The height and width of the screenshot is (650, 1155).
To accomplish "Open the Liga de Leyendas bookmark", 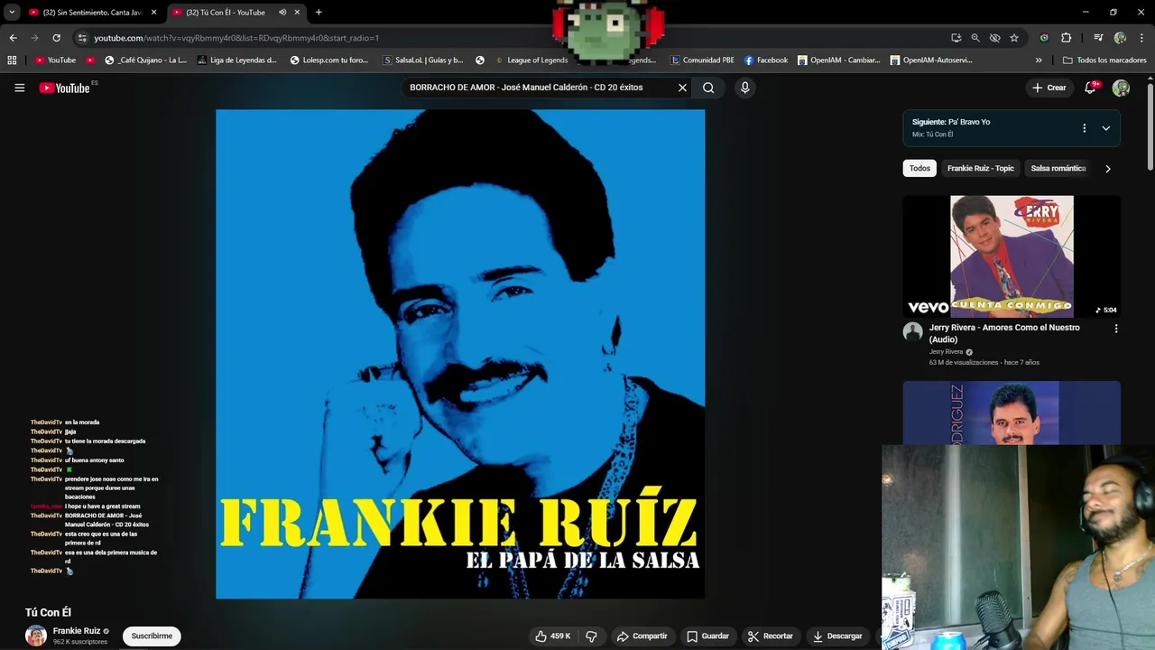I will tap(236, 60).
